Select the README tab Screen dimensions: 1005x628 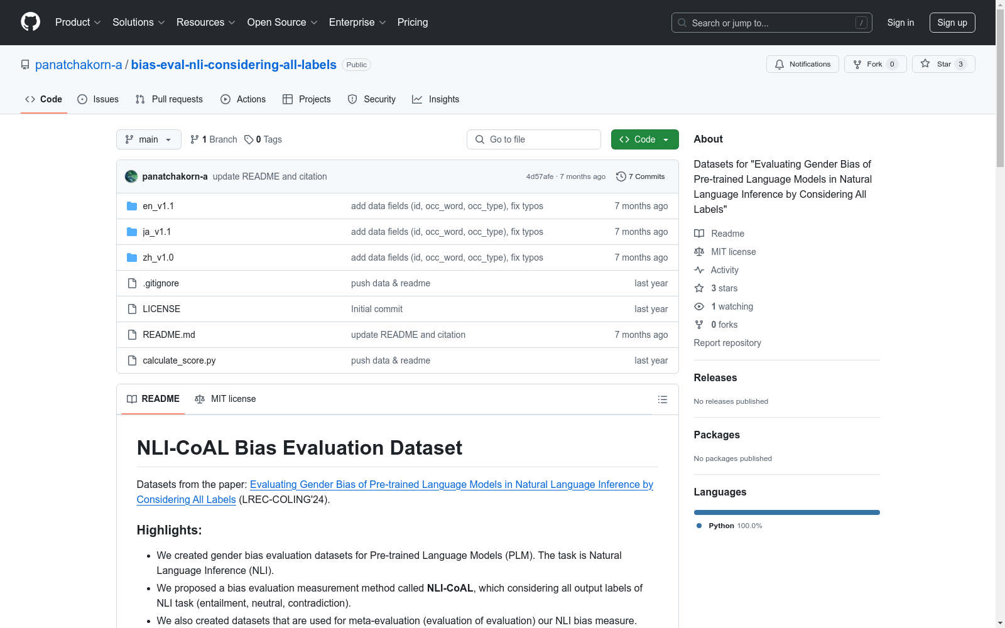click(153, 399)
